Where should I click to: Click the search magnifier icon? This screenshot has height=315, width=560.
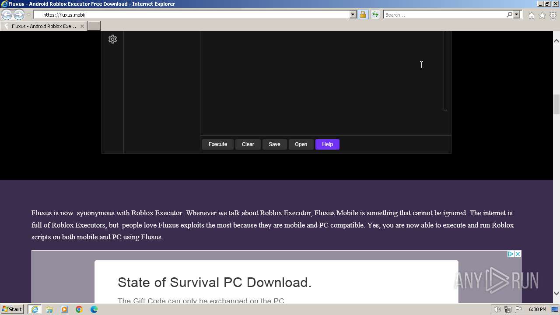509,14
